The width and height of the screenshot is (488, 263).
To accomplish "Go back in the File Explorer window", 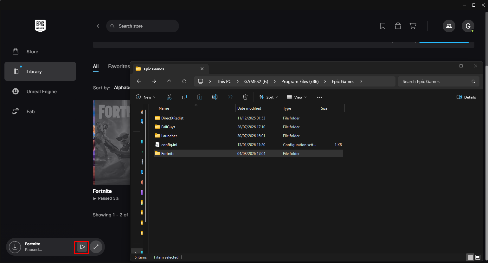I will (x=139, y=81).
